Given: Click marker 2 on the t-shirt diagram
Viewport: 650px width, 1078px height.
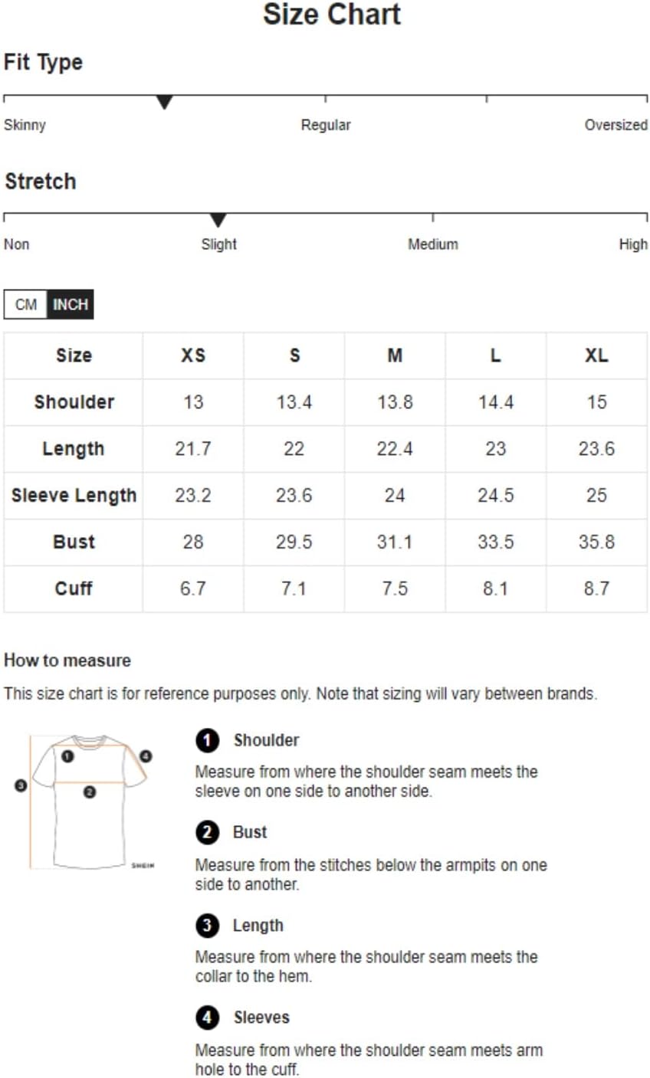Looking at the screenshot, I should 90,792.
